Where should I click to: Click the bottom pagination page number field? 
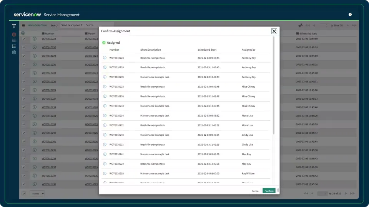(x=322, y=194)
